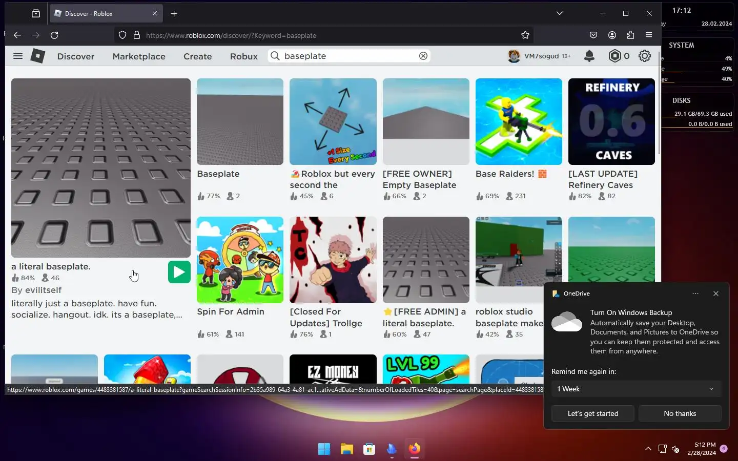Image resolution: width=738 pixels, height=461 pixels.
Task: Open the VM7sogud avatar profile
Action: pos(514,56)
